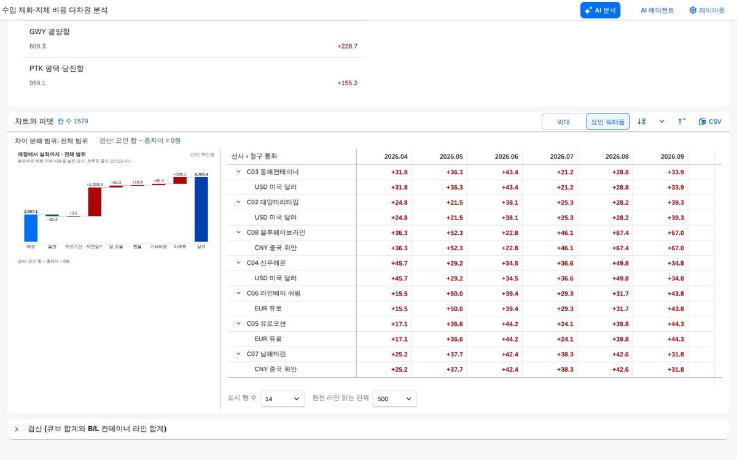Click the 2026.07 column header
Image resolution: width=737 pixels, height=460 pixels.
550,156
